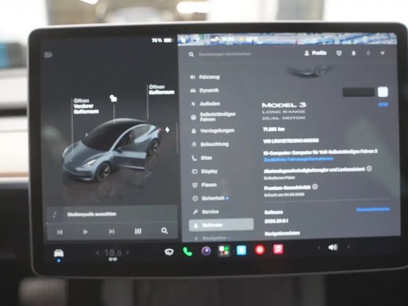Tap the headlight icon at top left

[48, 55]
